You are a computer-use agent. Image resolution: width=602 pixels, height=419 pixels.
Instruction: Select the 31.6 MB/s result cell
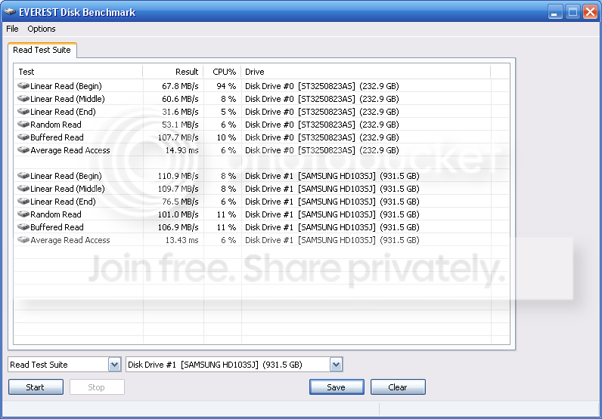(180, 112)
